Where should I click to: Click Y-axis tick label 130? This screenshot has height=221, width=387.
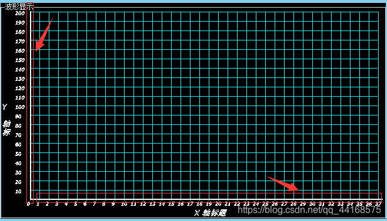click(20, 79)
